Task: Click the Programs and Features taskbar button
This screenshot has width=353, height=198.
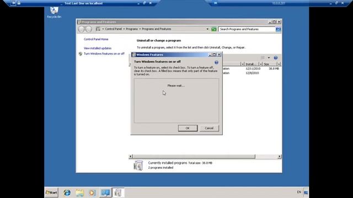Action: click(118, 193)
